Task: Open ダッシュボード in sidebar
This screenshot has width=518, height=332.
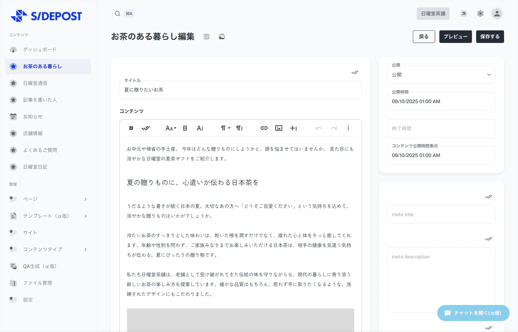Action: click(x=48, y=50)
